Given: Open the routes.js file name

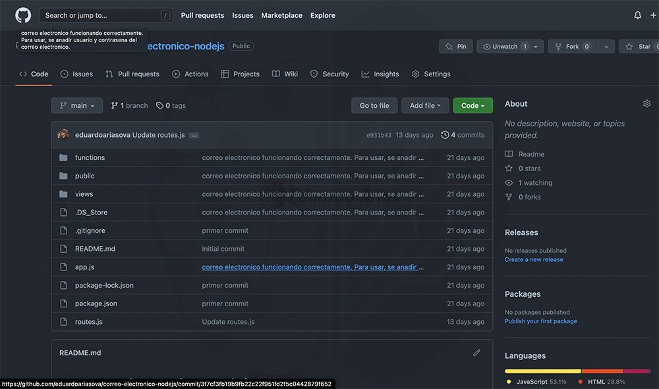Looking at the screenshot, I should (x=89, y=321).
